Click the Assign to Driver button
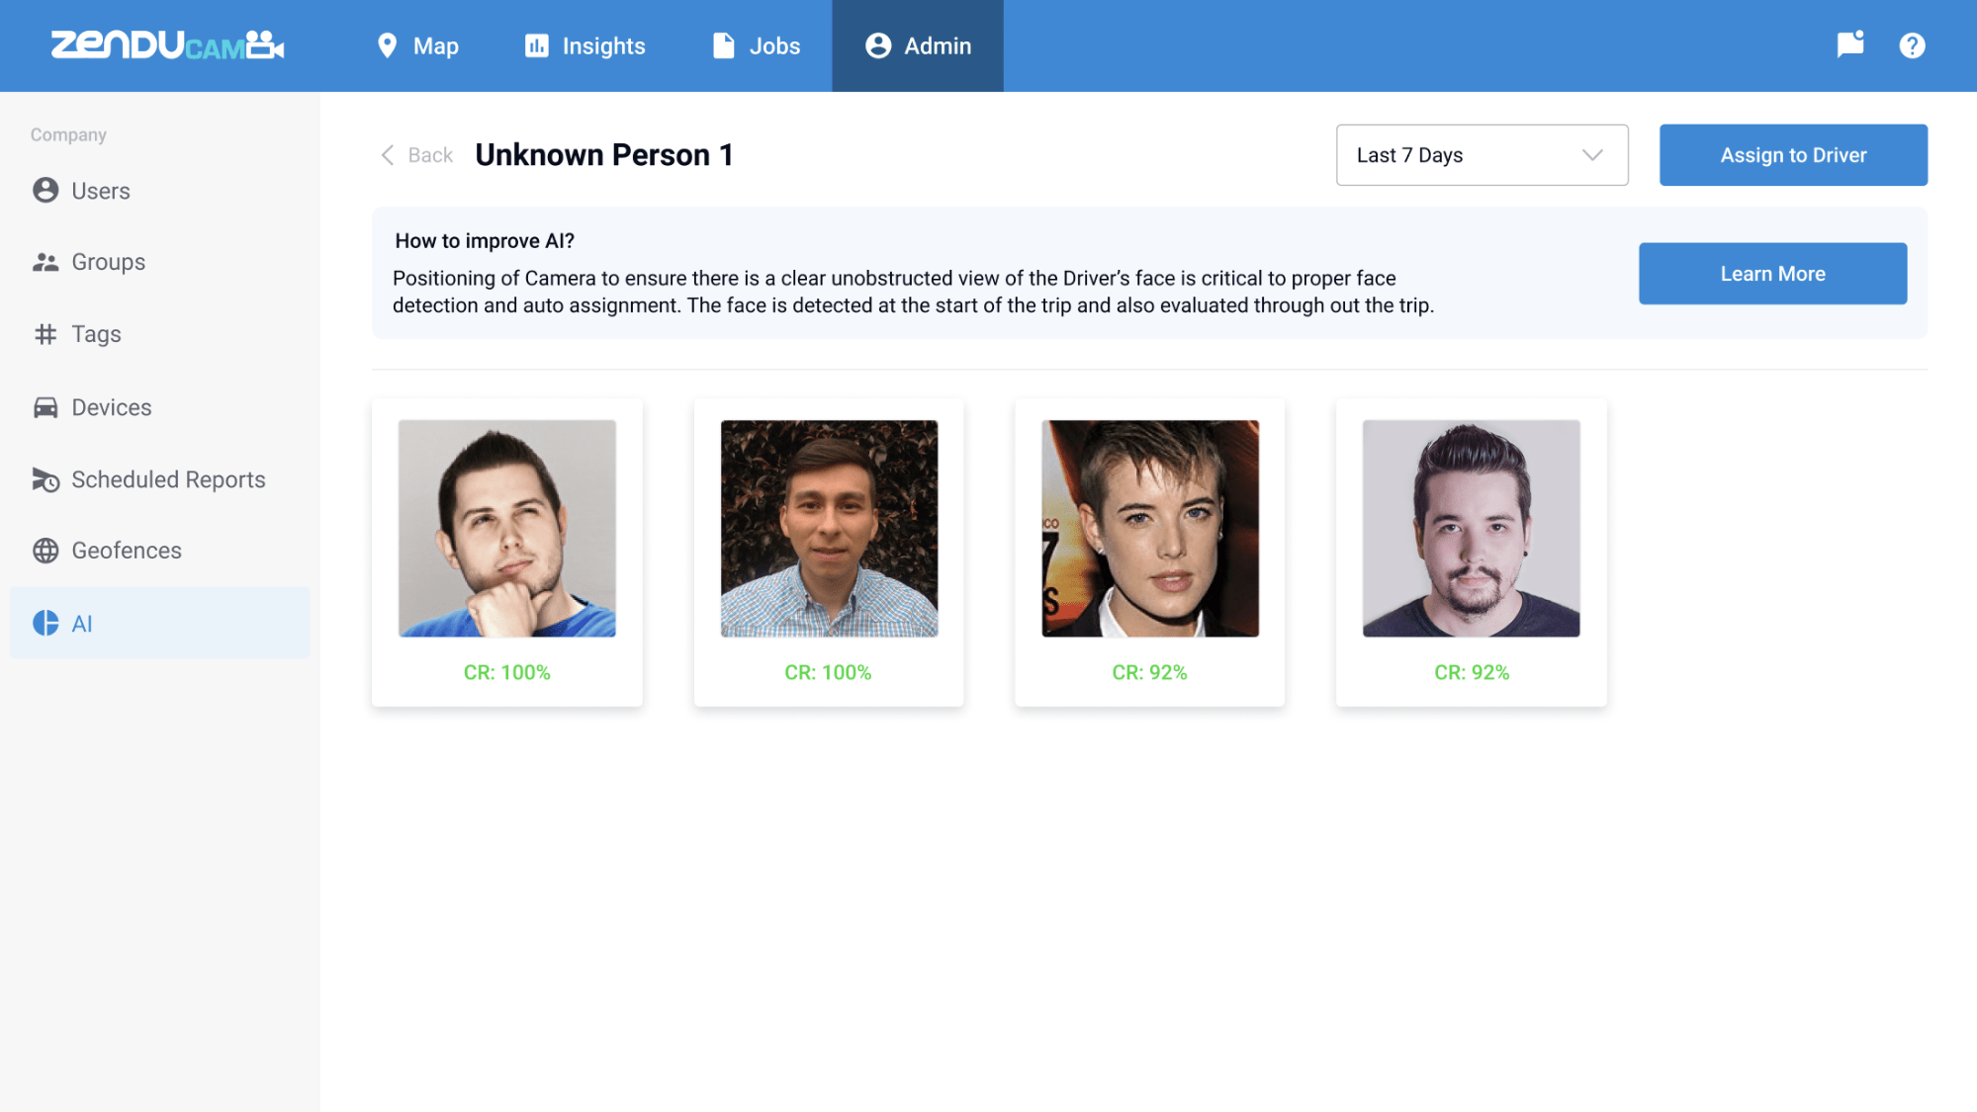Viewport: 1977px width, 1112px height. coord(1793,155)
